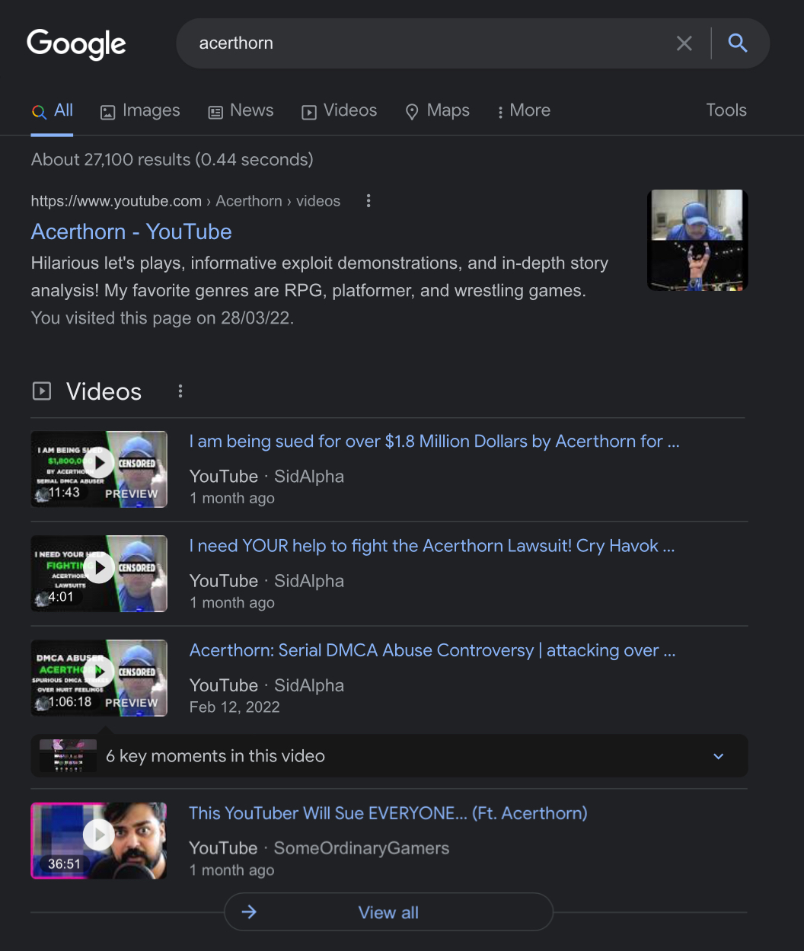Click the magnifying glass search button
This screenshot has height=951, width=804.
click(x=737, y=43)
